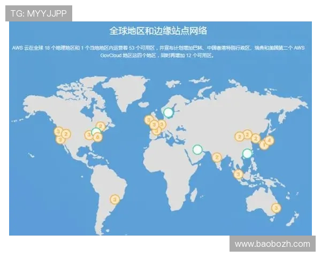Screen dimensions: 321x257
Task: Select the orange "4" marker in Japan
Action: pyautogui.click(x=269, y=140)
